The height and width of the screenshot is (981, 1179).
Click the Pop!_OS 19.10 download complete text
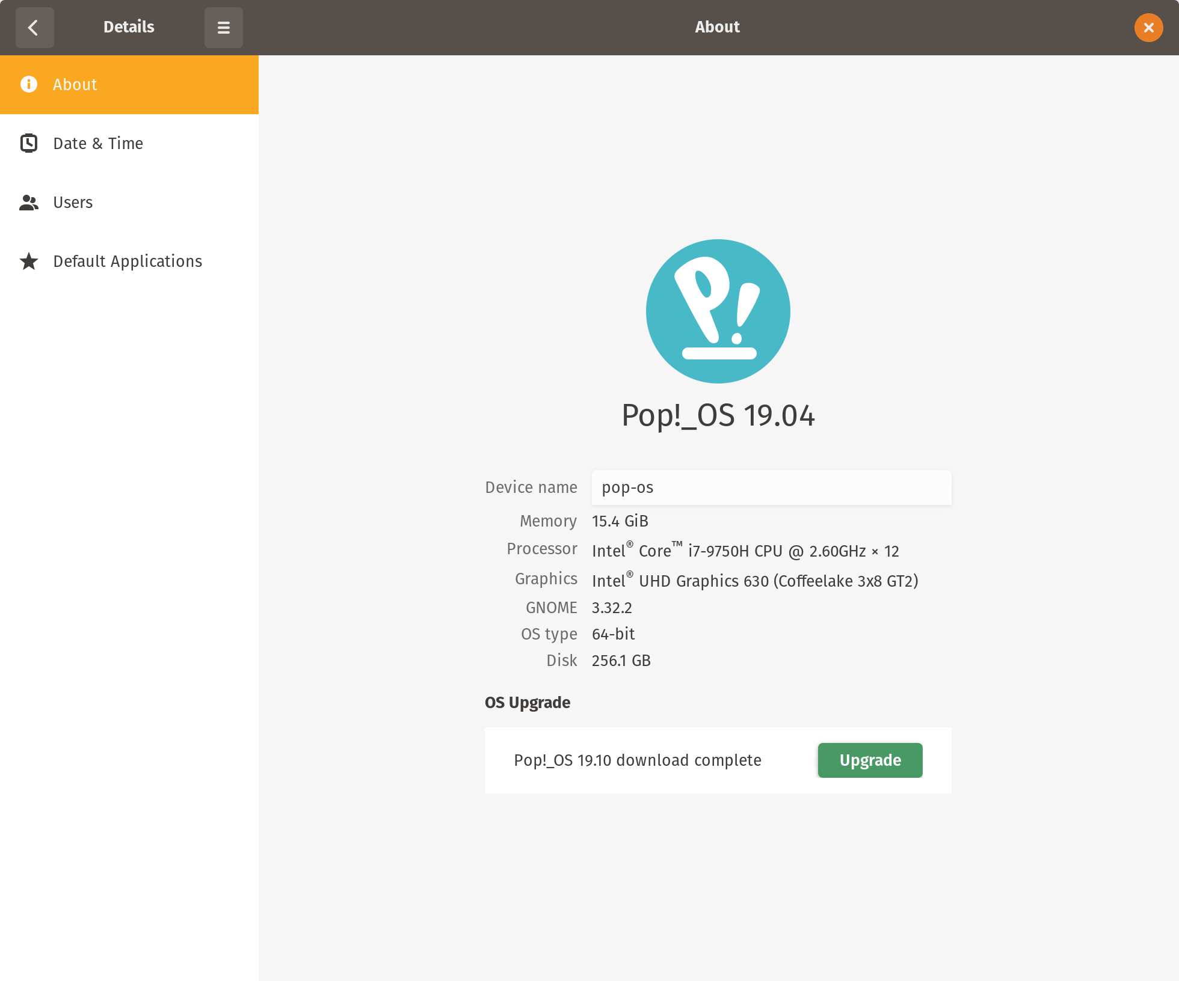637,760
